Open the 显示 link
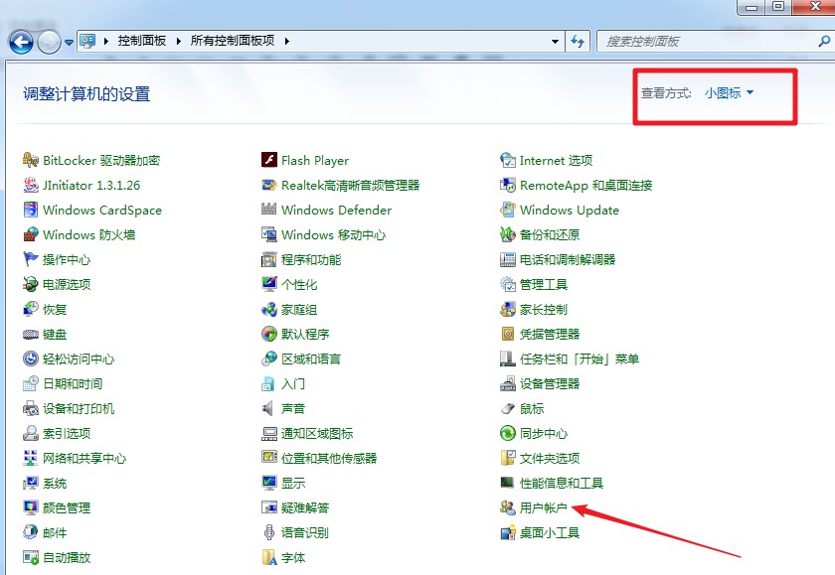This screenshot has width=835, height=575. click(x=293, y=483)
